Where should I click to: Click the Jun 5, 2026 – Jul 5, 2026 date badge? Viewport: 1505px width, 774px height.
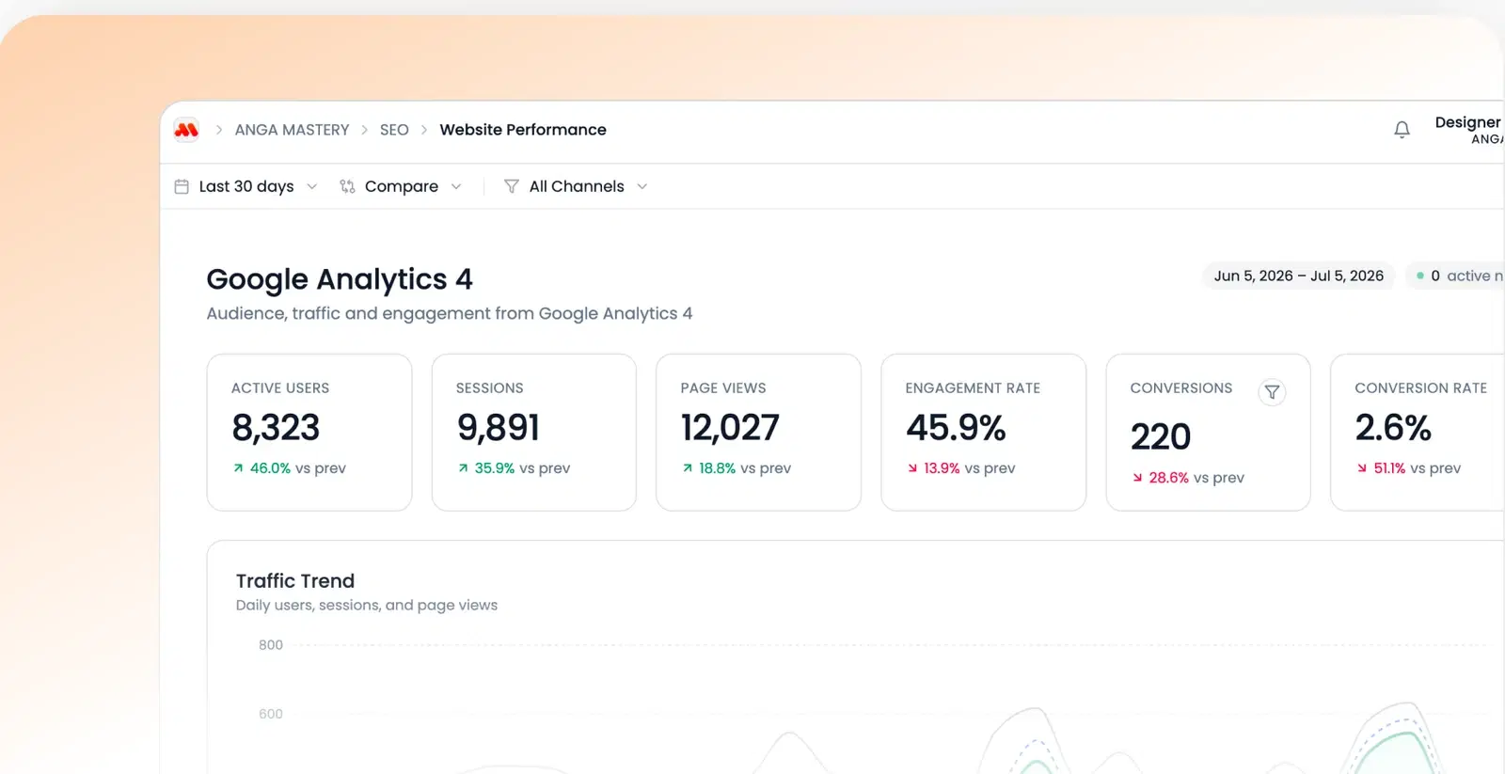(x=1298, y=276)
